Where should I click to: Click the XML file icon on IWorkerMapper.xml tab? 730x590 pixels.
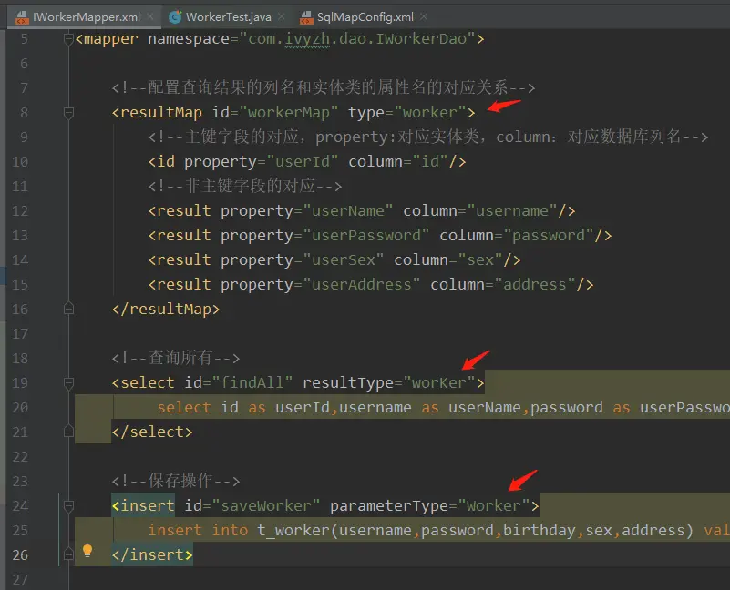pyautogui.click(x=22, y=17)
